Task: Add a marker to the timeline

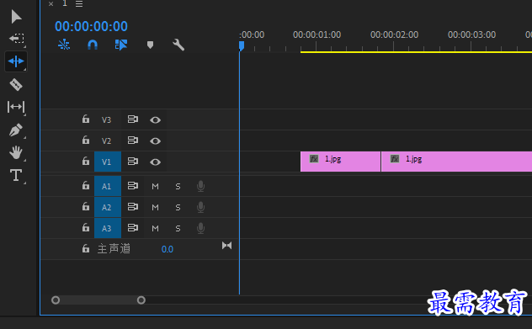Action: (151, 45)
